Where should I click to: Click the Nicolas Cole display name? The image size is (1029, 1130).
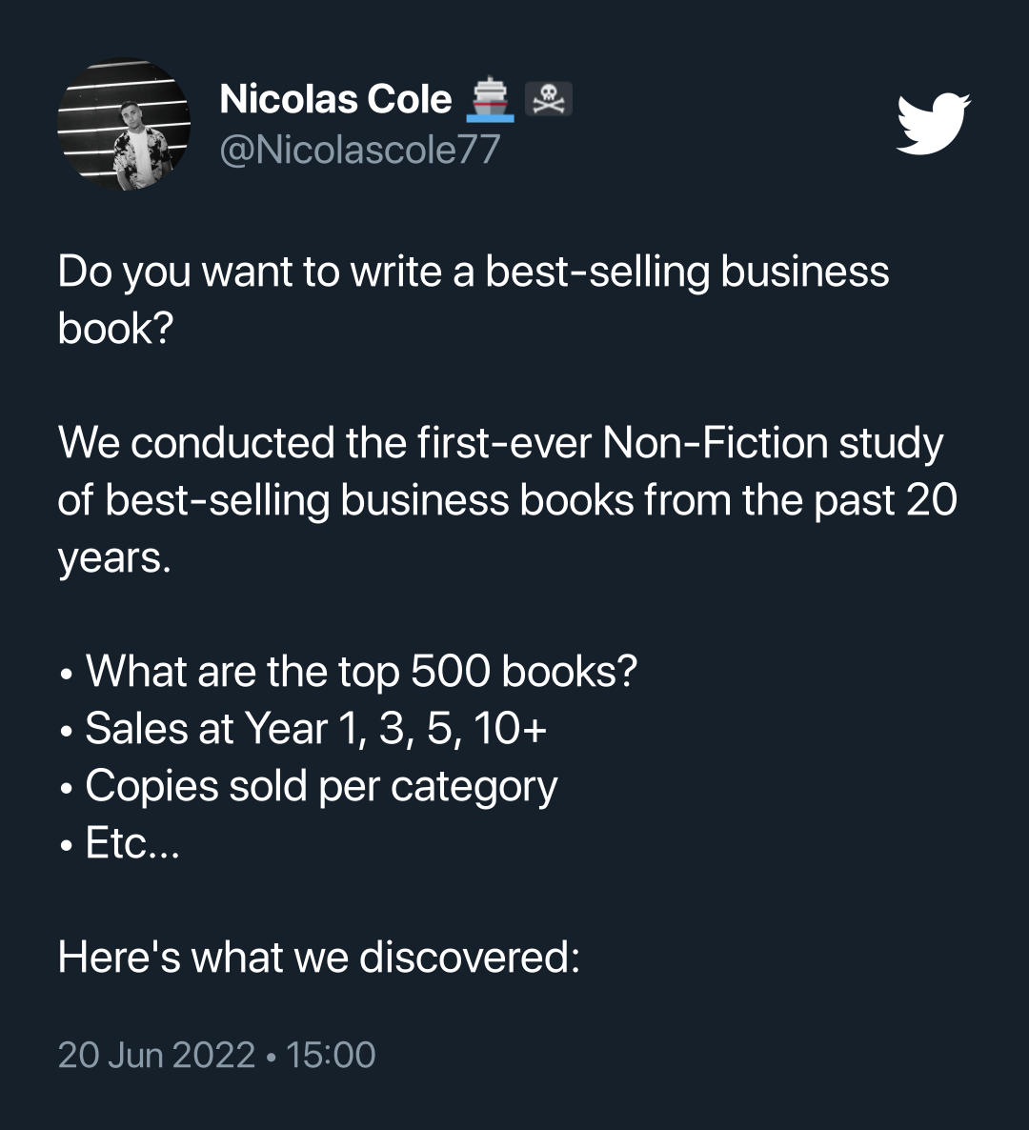[x=335, y=99]
